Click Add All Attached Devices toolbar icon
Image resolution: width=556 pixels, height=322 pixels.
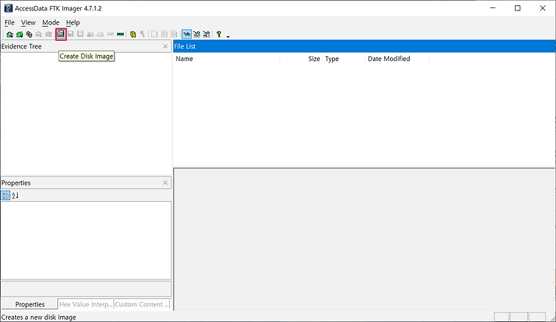[x=19, y=34]
